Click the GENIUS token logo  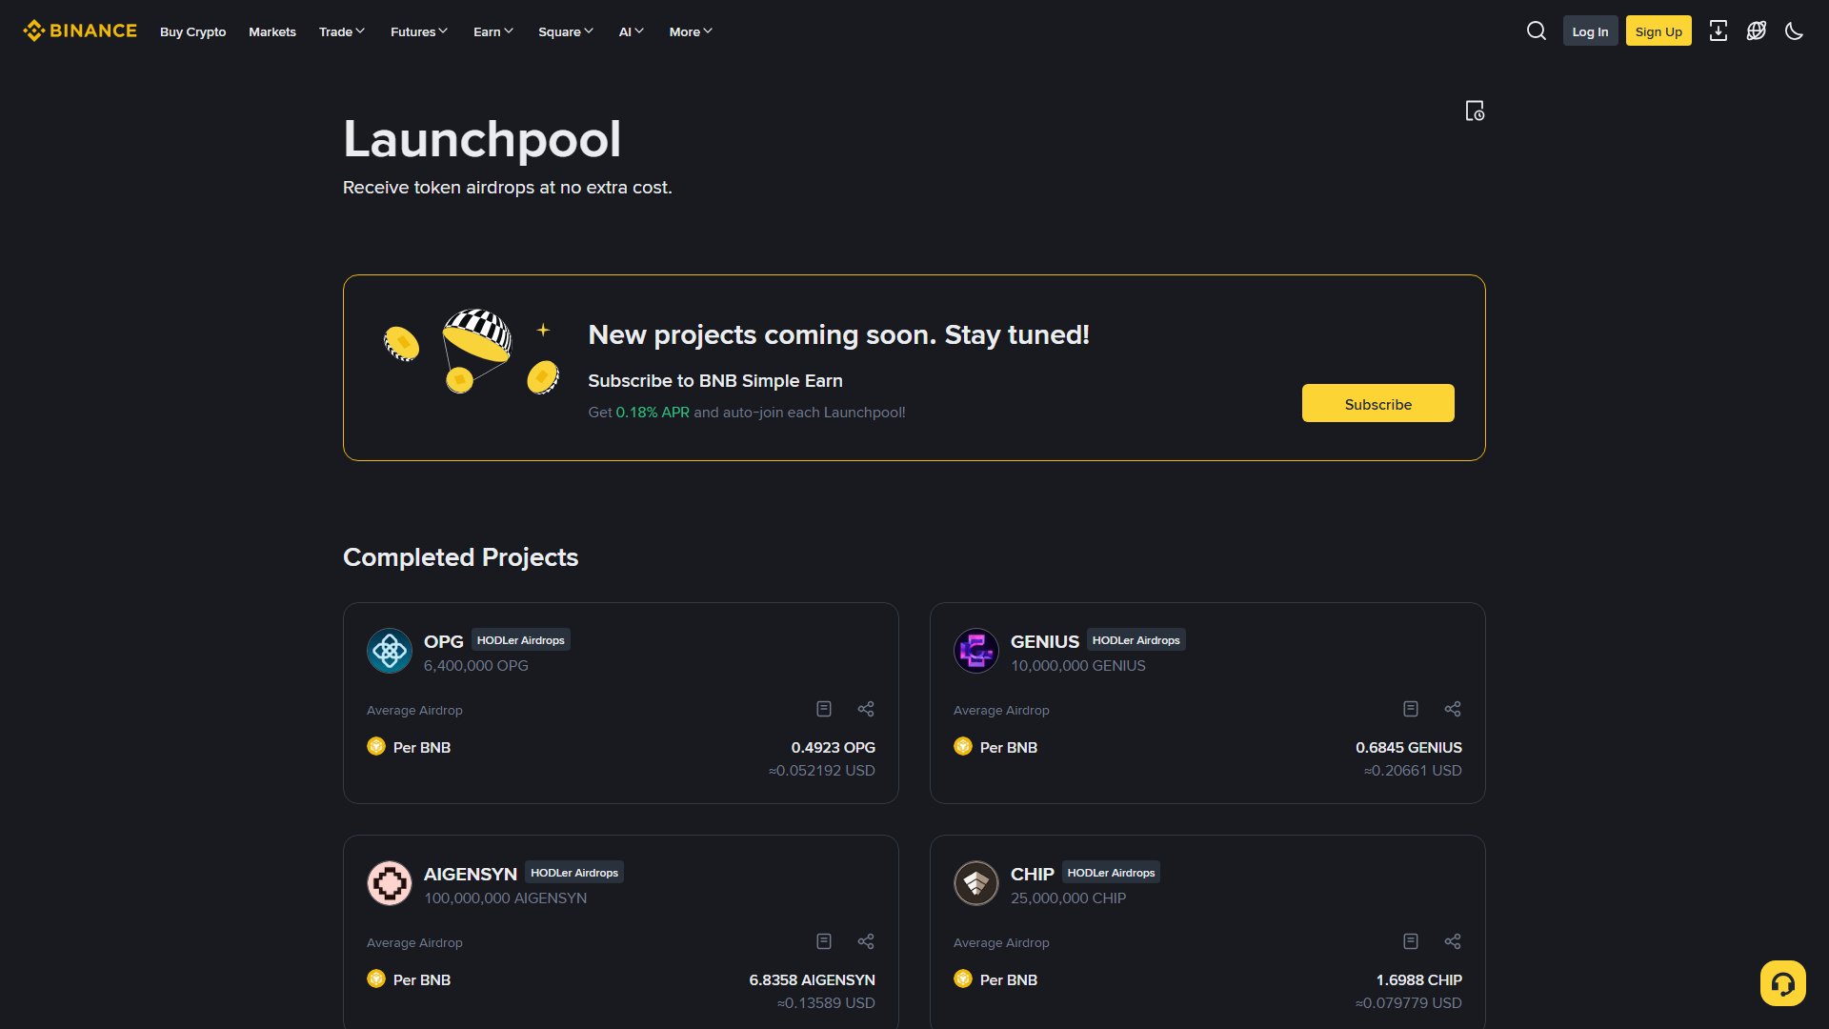point(976,652)
